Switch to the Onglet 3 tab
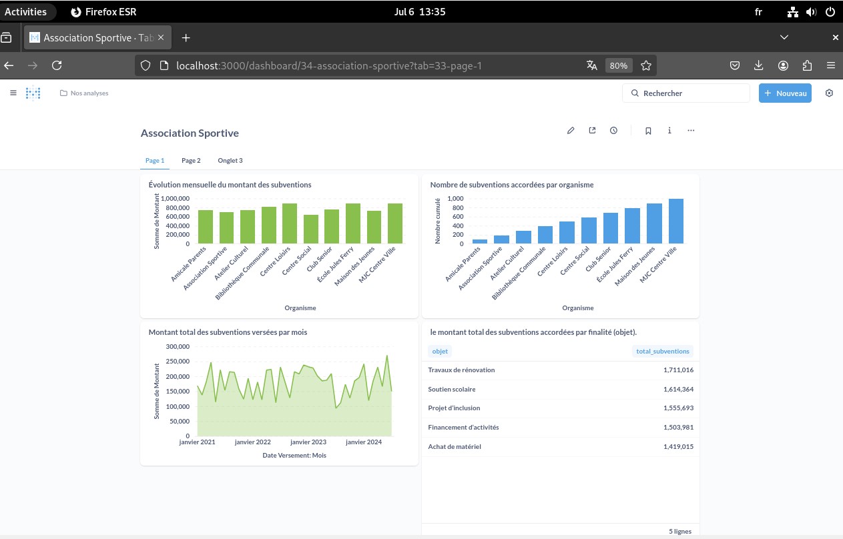Screen dimensions: 843x539 (x=230, y=161)
